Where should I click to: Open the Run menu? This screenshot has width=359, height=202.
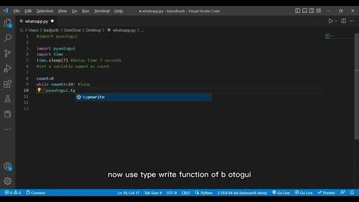(86, 11)
